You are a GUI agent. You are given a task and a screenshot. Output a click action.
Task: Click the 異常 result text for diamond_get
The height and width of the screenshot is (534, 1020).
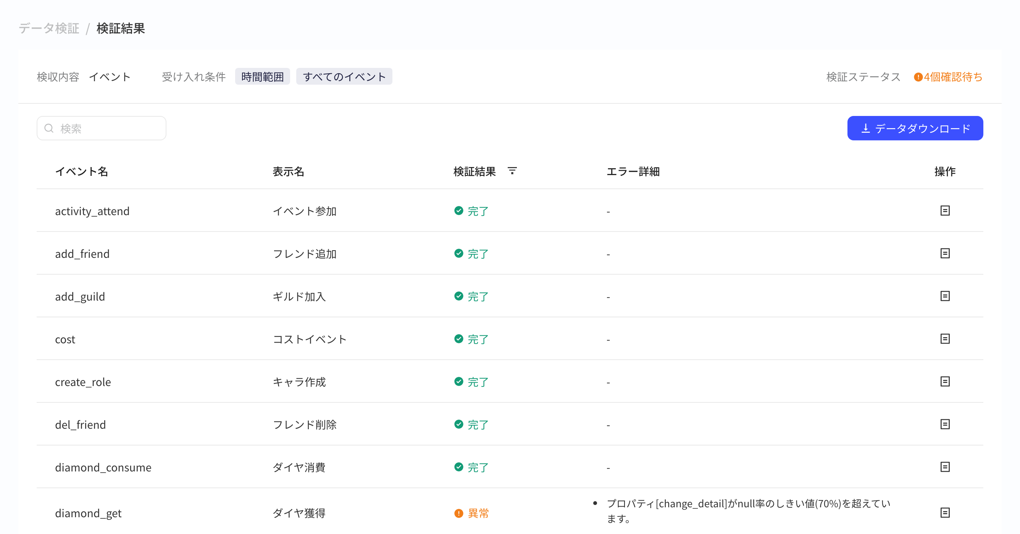click(478, 513)
